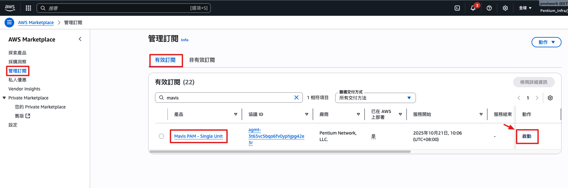Viewport: 568px width, 188px height.
Task: Open the 全球 region selector
Action: [525, 8]
